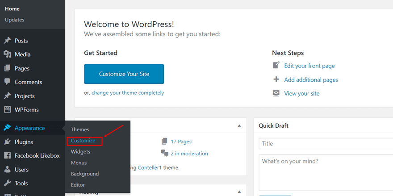
Task: Focus the Quick Draft Title field
Action: point(326,144)
